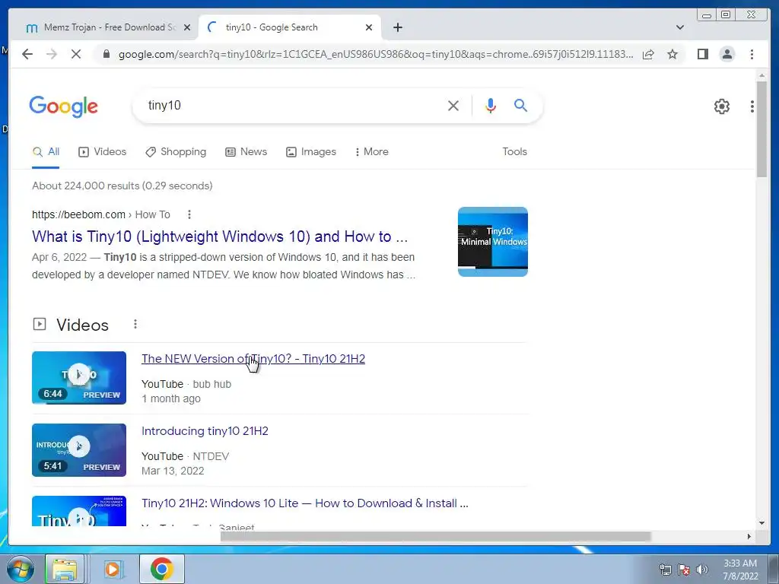Open the Windows Start button
This screenshot has height=584, width=779.
pos(19,569)
